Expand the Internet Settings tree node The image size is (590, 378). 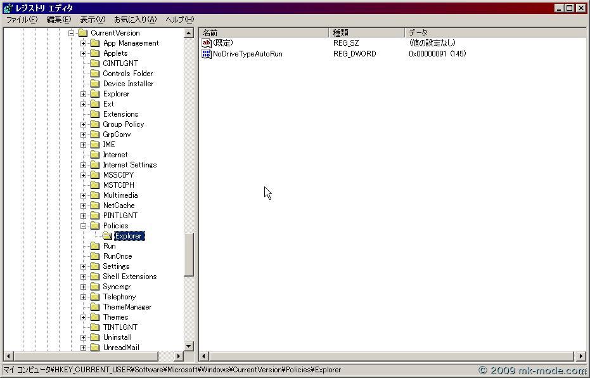coord(84,165)
